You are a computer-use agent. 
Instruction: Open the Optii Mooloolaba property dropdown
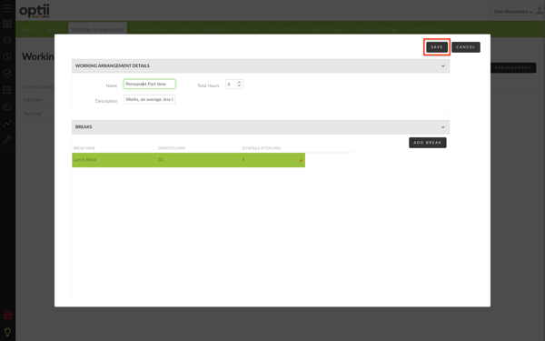512,12
